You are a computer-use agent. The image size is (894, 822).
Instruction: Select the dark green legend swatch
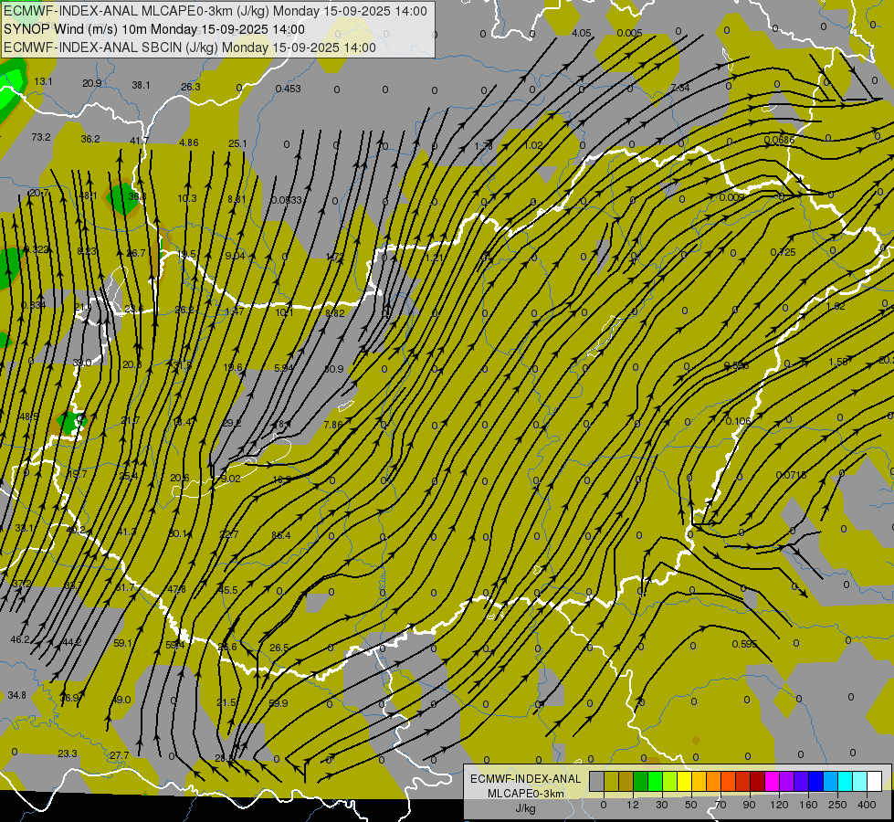tap(641, 781)
